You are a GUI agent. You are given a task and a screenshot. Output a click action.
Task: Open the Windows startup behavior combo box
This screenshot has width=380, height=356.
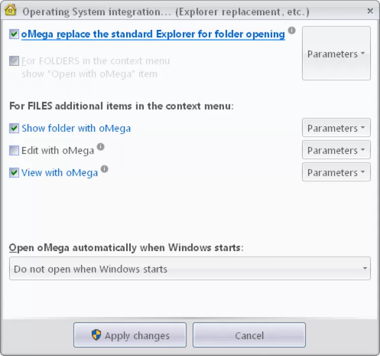point(189,269)
